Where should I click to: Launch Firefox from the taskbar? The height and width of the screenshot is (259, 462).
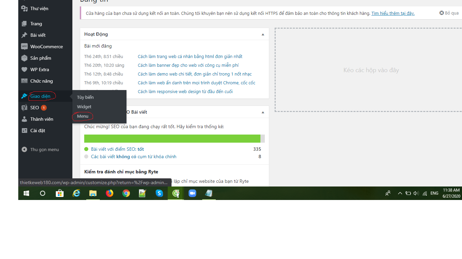pos(110,193)
